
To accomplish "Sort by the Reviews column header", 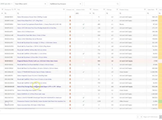I will (96, 10).
